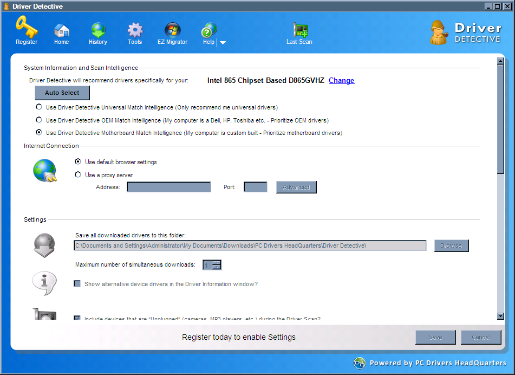The width and height of the screenshot is (515, 375).
Task: Click the Browse button for download folder
Action: tap(451, 245)
